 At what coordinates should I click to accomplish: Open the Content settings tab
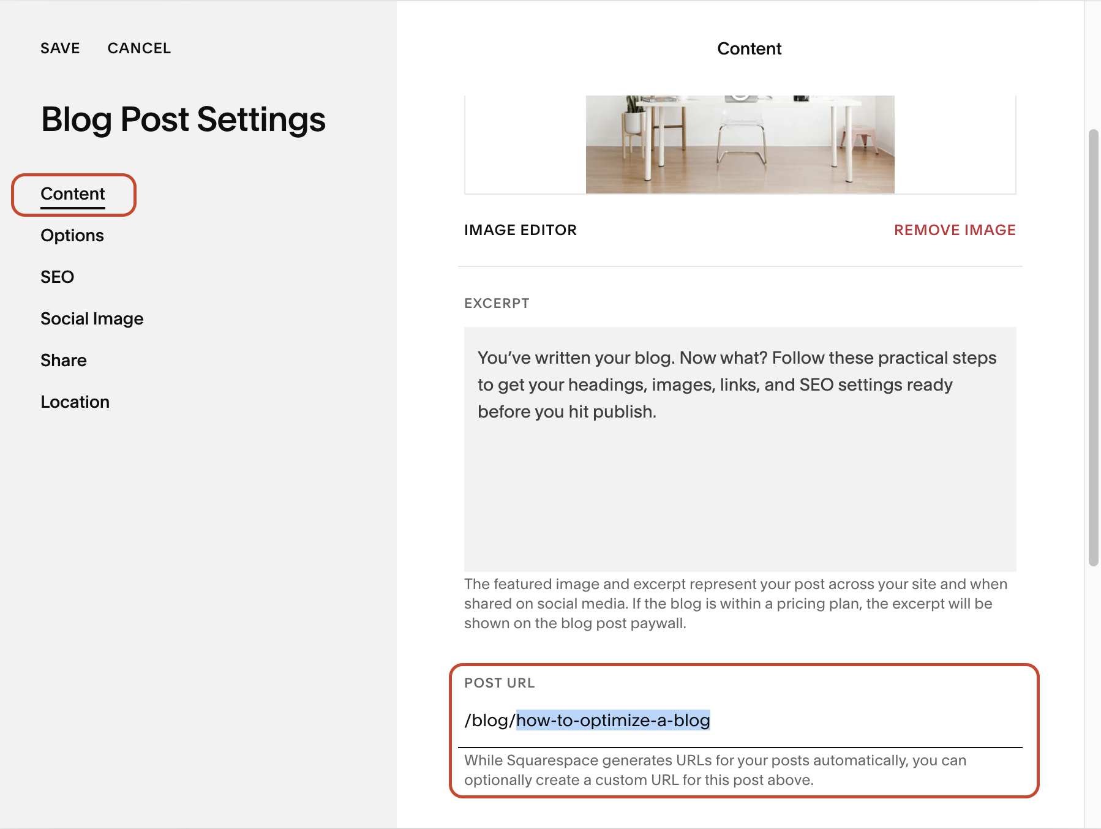point(73,194)
